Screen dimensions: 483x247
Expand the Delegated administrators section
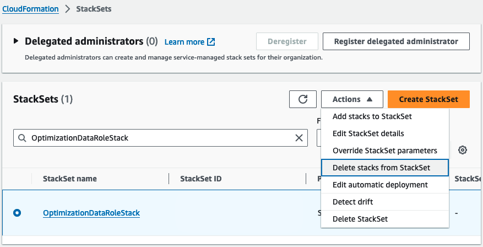click(x=16, y=41)
